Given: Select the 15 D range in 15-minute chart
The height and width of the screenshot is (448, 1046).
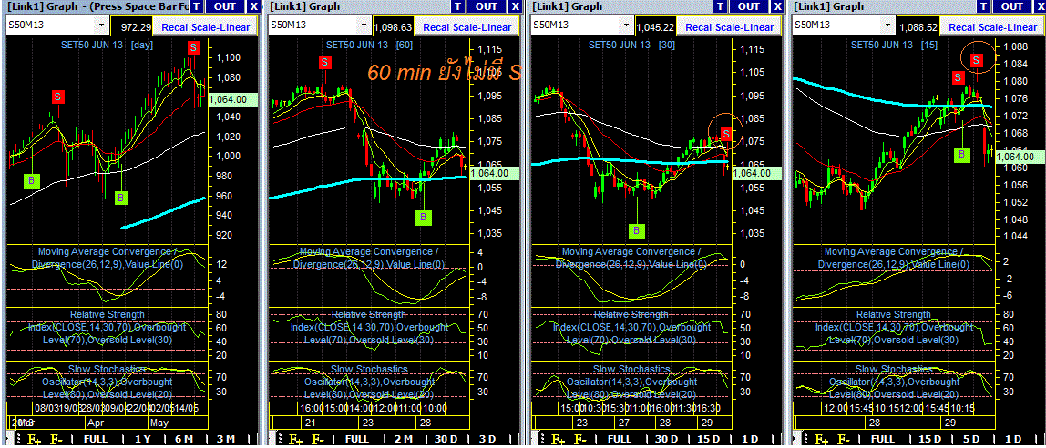Looking at the screenshot, I should [929, 439].
